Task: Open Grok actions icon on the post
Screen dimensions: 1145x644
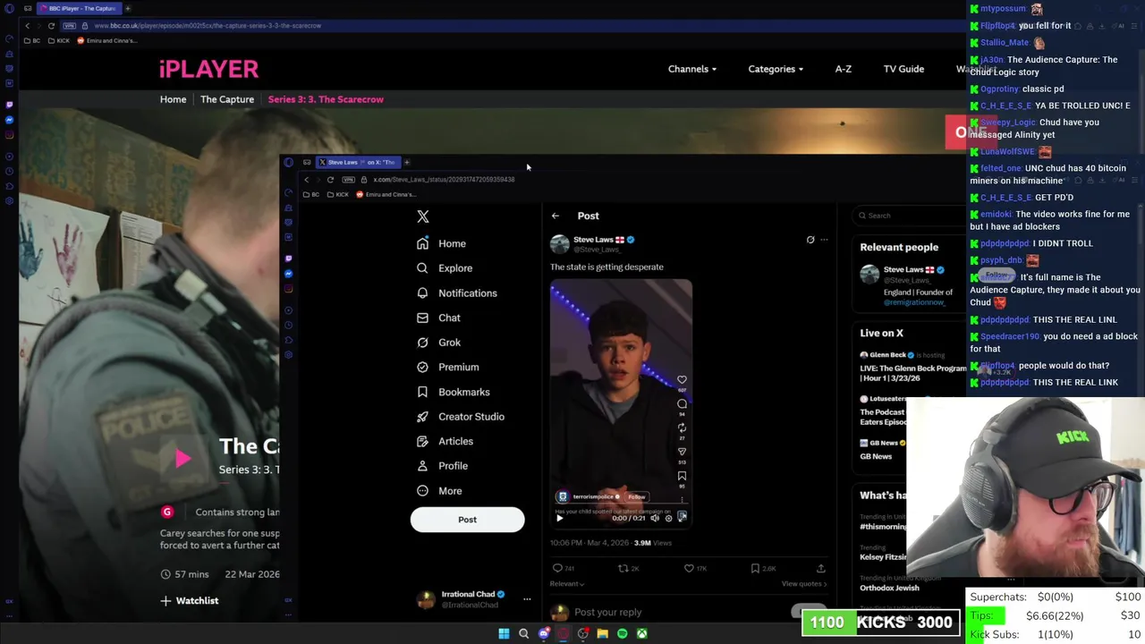Action: coord(810,240)
